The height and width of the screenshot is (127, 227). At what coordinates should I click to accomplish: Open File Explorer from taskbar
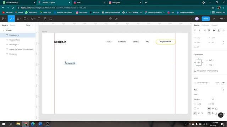18,124
